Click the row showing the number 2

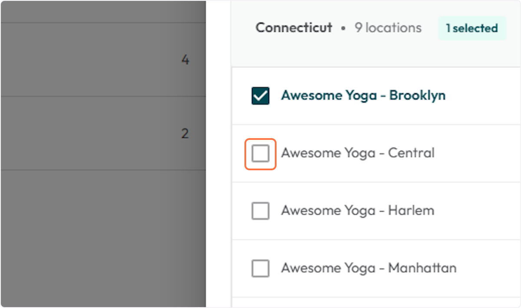tap(103, 134)
